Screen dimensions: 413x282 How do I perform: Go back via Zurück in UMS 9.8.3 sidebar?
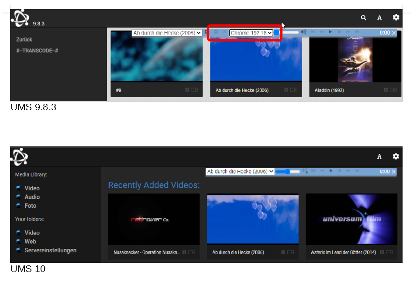click(24, 40)
